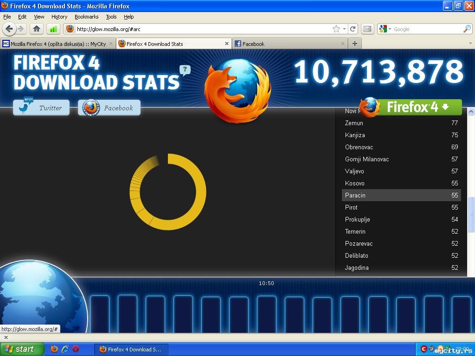Select Zemun in the city list
This screenshot has height=356, width=475.
tap(401, 123)
